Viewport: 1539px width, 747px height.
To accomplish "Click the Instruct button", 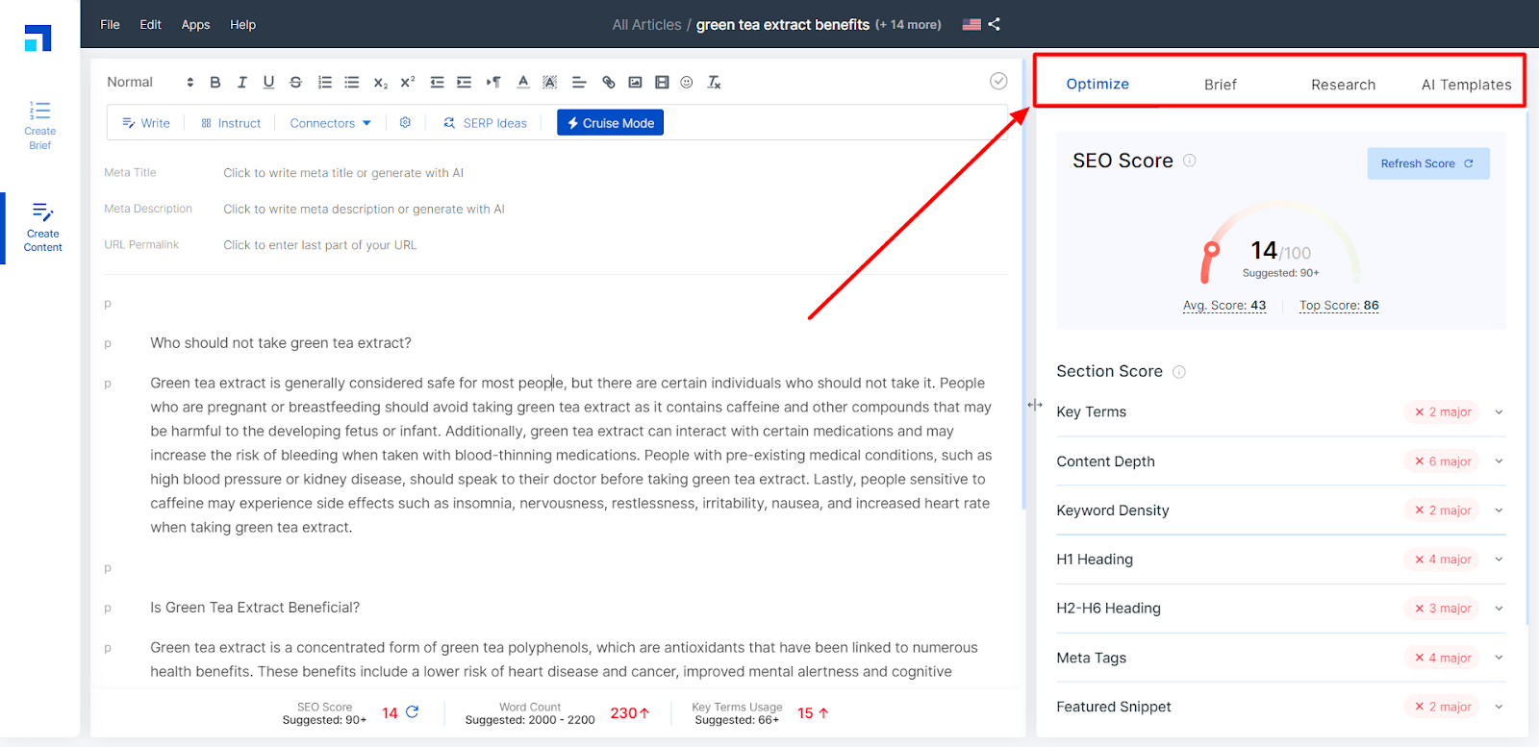I will pos(231,123).
